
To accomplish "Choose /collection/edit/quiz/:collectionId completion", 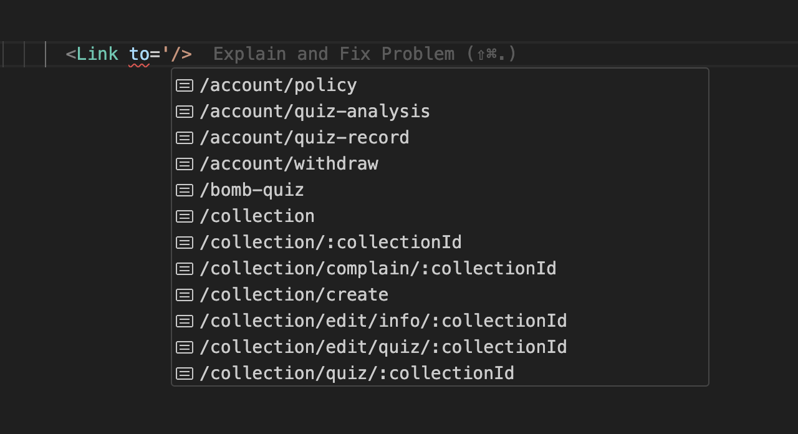I will click(x=440, y=347).
